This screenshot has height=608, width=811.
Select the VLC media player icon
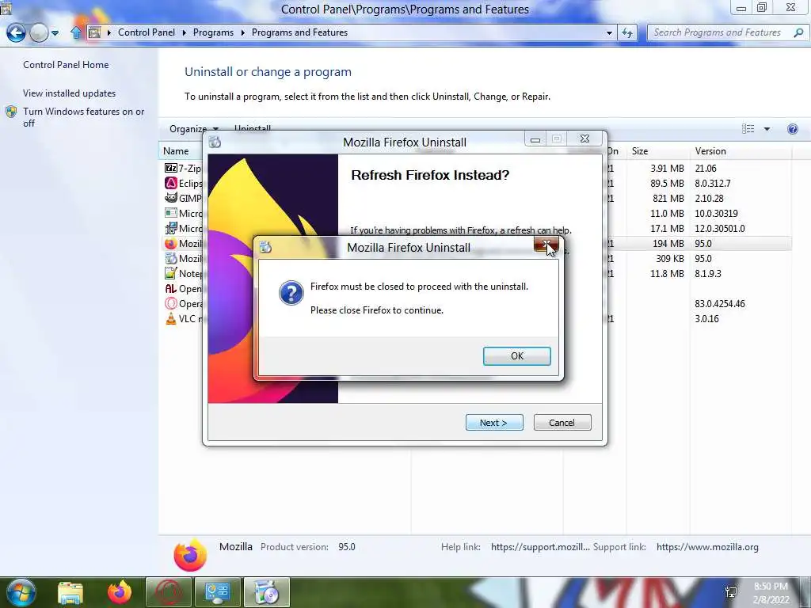pyautogui.click(x=171, y=318)
